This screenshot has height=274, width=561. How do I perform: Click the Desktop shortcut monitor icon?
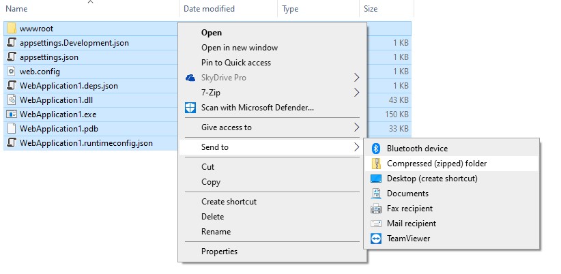[x=376, y=179]
